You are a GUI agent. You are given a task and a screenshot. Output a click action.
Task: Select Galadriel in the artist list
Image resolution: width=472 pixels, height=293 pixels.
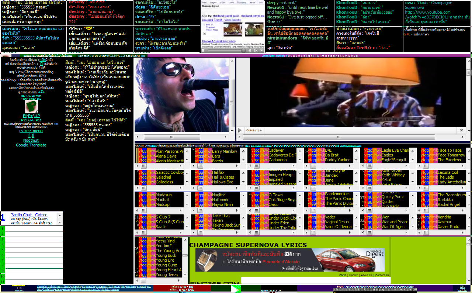pos(163,177)
